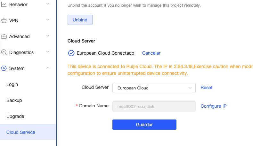The width and height of the screenshot is (253, 146).
Task: Click the Advanced briefcase icon
Action: coord(4,36)
